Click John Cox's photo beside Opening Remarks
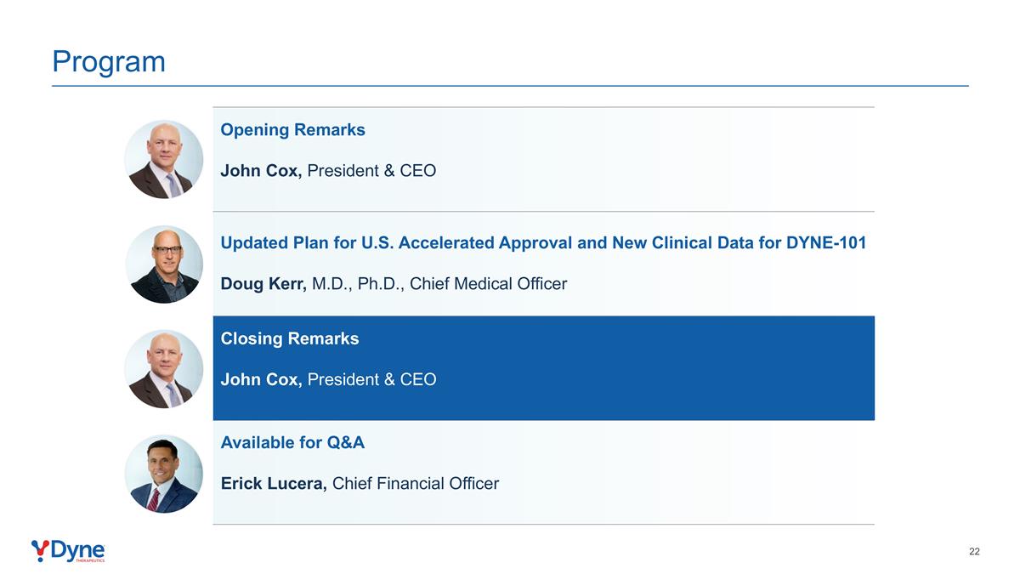The image size is (1020, 574). point(163,160)
